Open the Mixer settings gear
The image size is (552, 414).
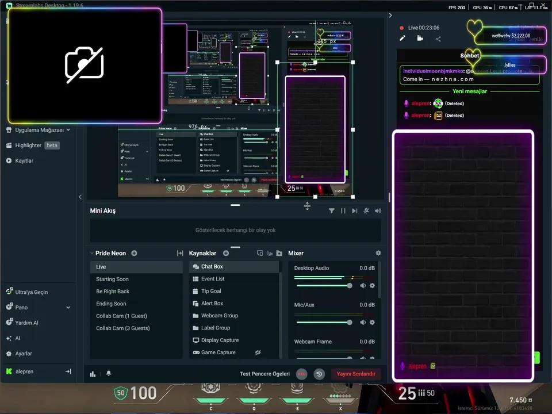(378, 253)
